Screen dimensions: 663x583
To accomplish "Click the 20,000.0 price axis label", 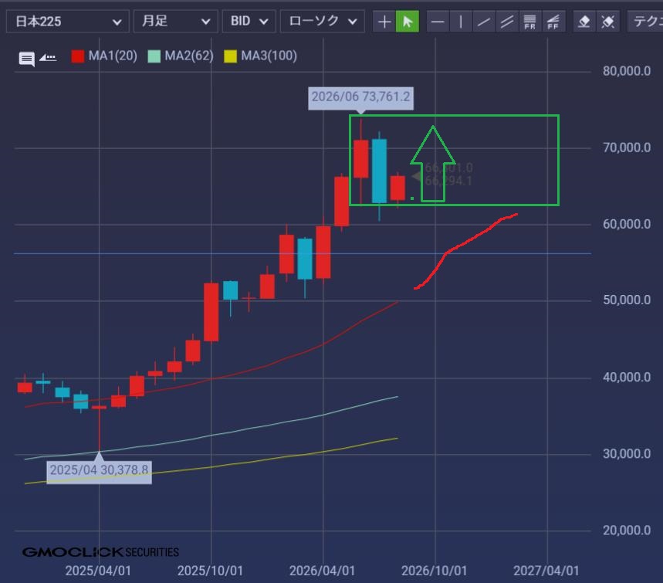I will (627, 530).
